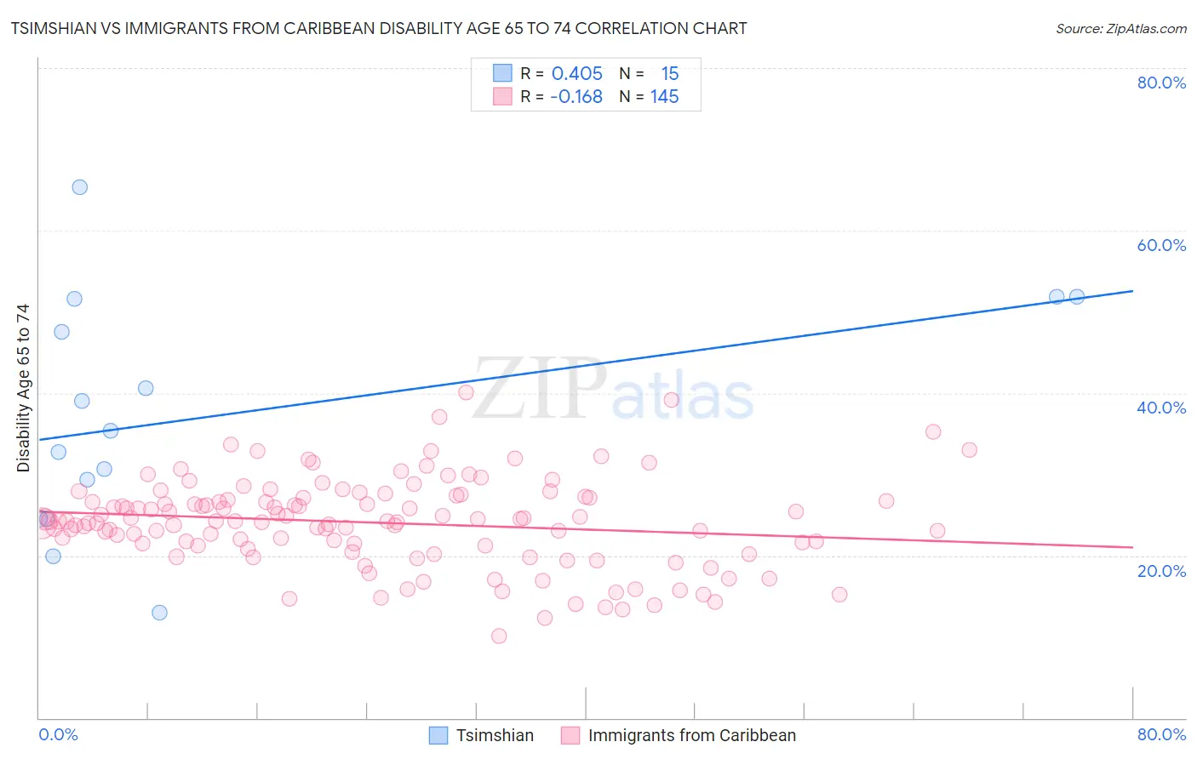Click the 80.0% label on the x-axis

click(1161, 734)
